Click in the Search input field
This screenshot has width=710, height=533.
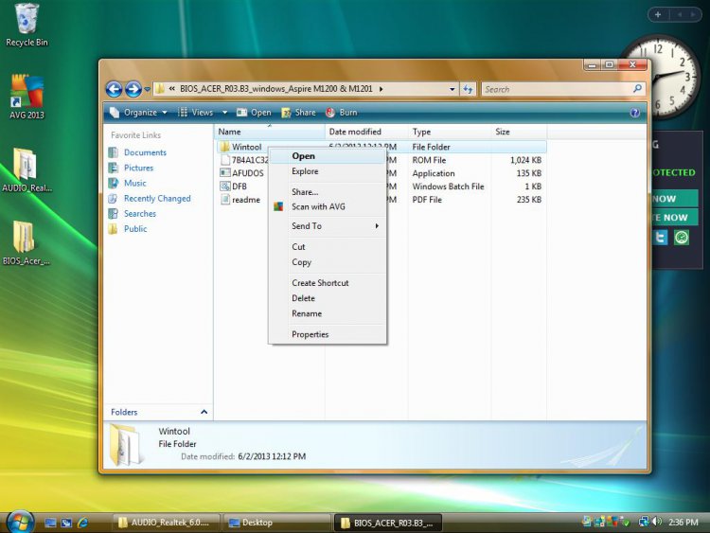click(x=557, y=89)
